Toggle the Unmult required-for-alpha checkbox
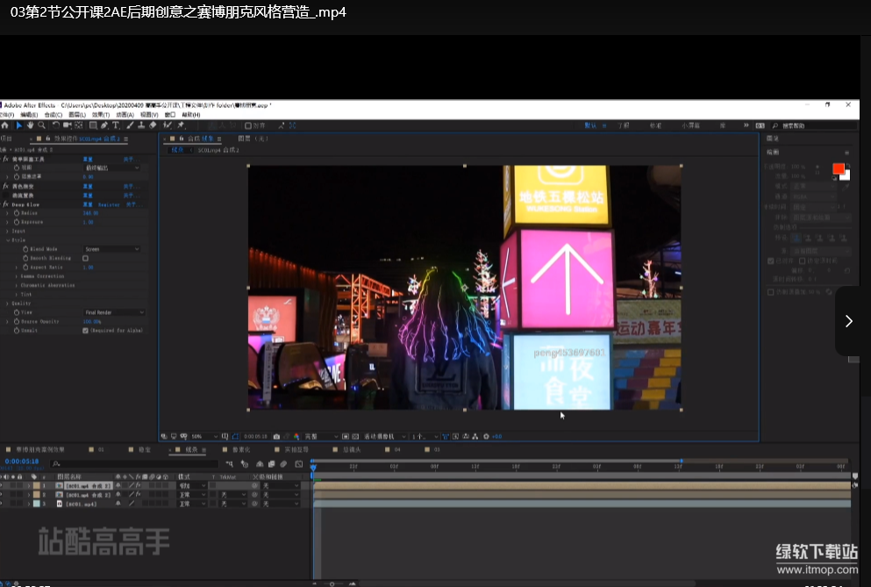This screenshot has height=587, width=871. (x=85, y=330)
